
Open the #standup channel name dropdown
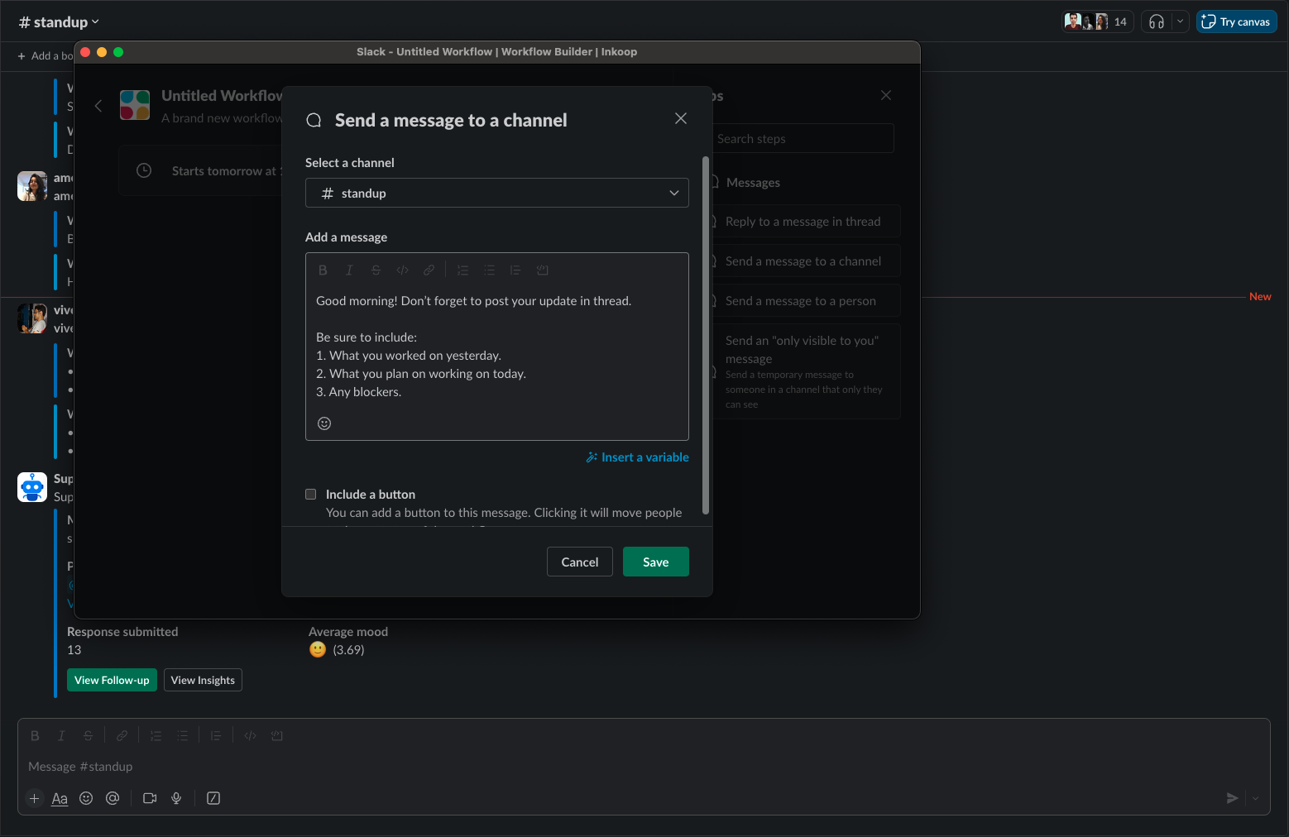point(59,22)
